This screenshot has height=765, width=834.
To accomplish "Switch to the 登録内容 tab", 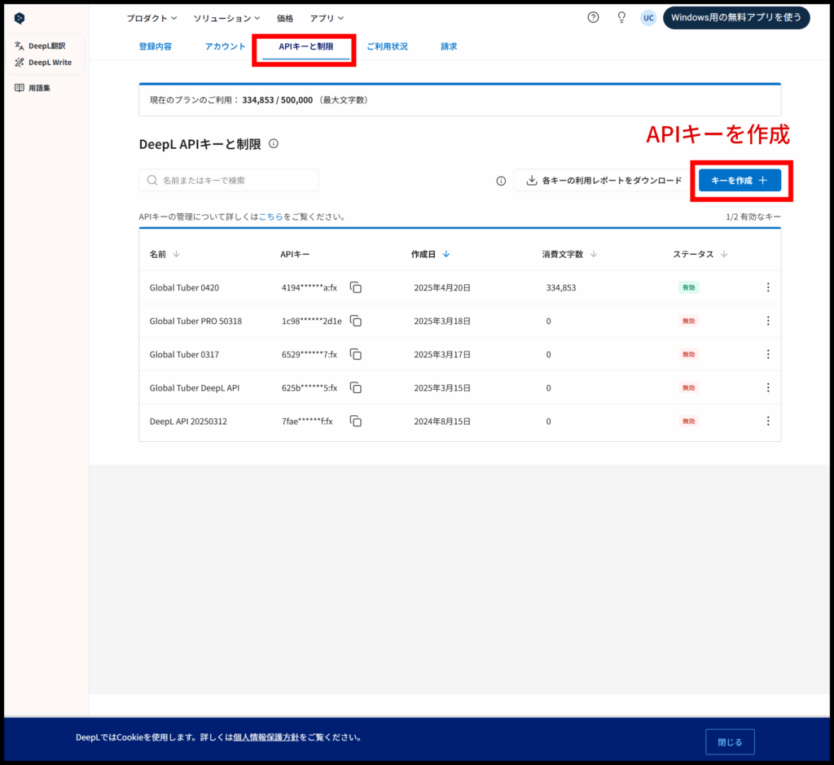I will (x=156, y=46).
